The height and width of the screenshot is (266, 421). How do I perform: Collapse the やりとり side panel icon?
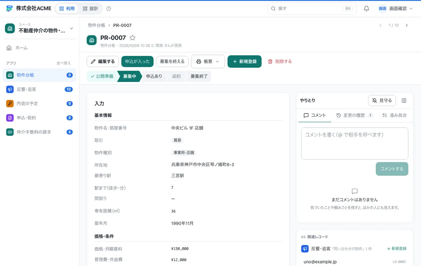(404, 101)
